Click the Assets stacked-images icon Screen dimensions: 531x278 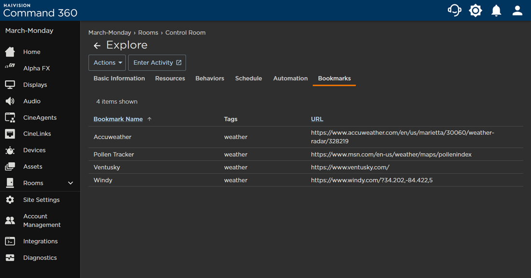point(10,166)
